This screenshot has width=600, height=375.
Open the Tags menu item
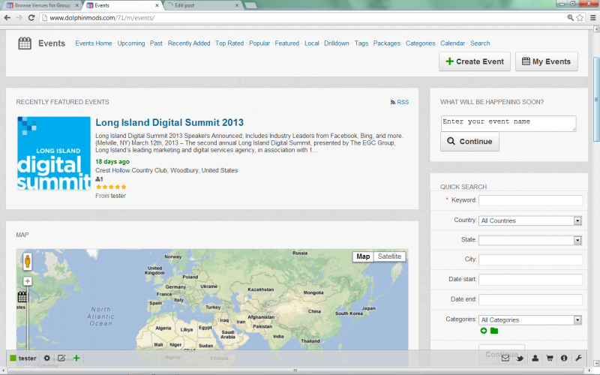(x=361, y=43)
